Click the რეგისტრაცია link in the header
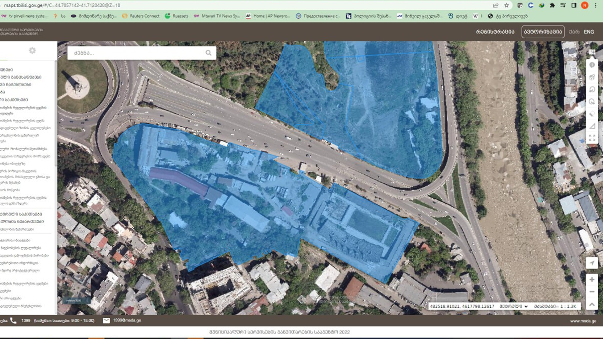This screenshot has width=603, height=339. coord(495,32)
